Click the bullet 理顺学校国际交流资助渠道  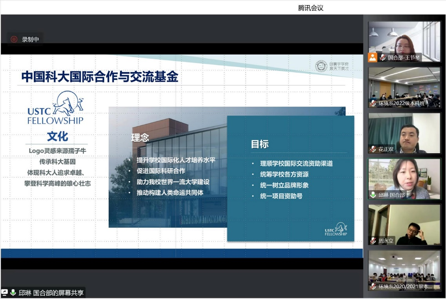point(297,163)
